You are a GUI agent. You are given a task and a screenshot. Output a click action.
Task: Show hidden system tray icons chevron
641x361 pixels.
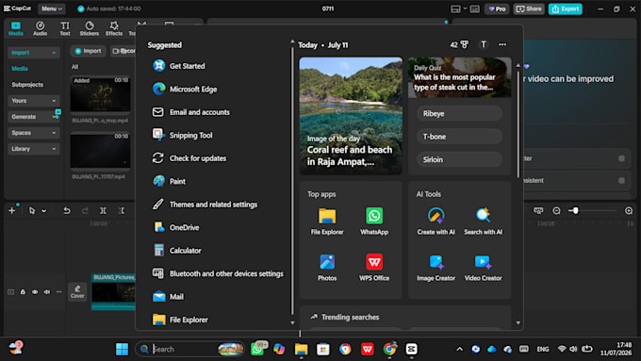(x=459, y=349)
